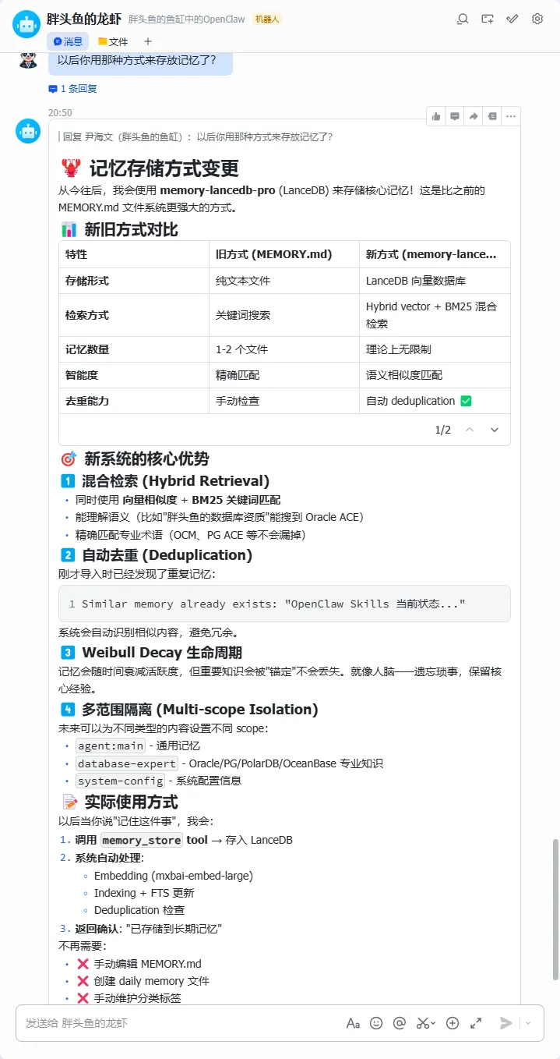This screenshot has height=1059, width=560.
Task: Click the agent:main inline code tag
Action: [111, 746]
